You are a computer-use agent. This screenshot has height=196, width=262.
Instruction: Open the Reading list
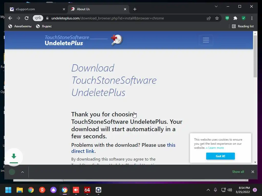click(x=243, y=26)
